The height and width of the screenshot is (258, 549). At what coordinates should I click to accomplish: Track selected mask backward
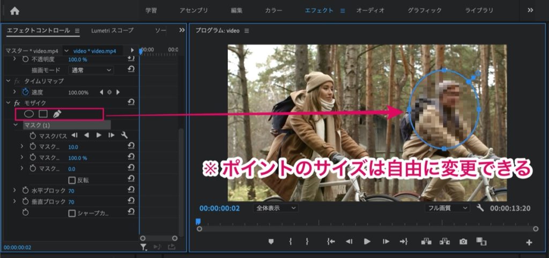point(86,135)
